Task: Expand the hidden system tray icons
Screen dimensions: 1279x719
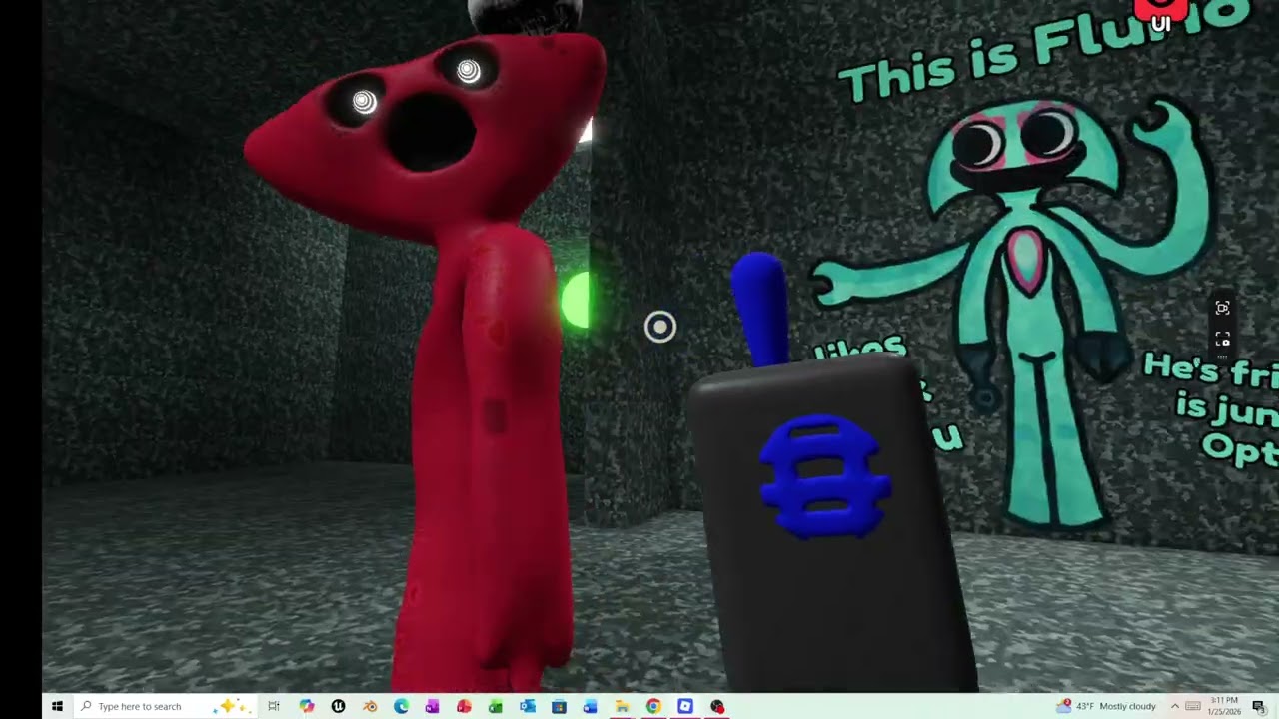Action: pyautogui.click(x=1175, y=706)
